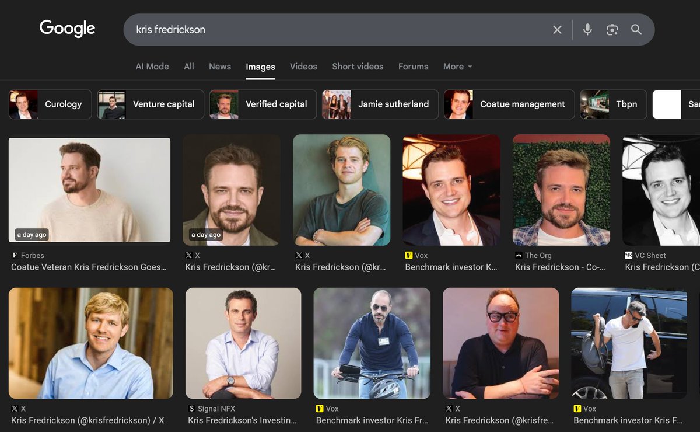The width and height of the screenshot is (700, 432).
Task: Click Forbes source label
Action: 32,256
